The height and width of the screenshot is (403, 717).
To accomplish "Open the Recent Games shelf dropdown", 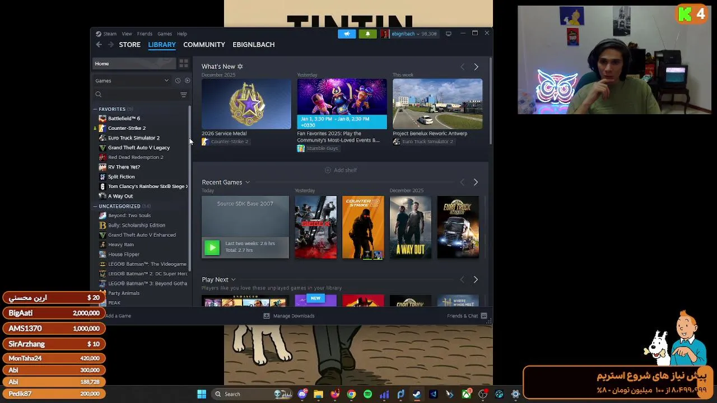I will (248, 182).
